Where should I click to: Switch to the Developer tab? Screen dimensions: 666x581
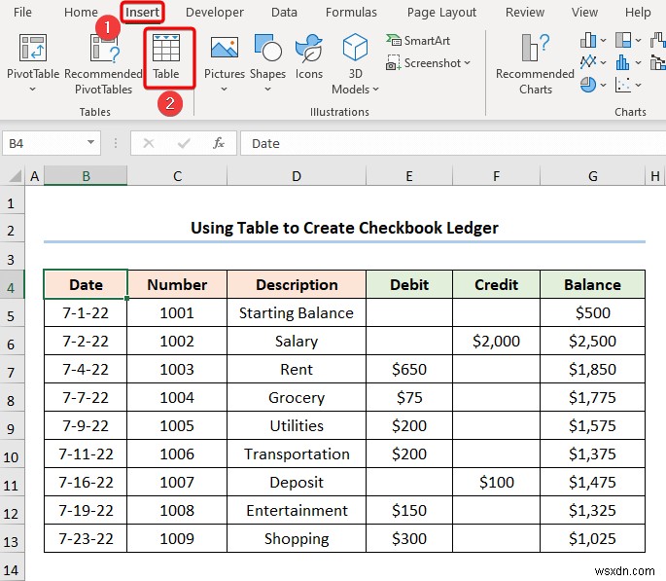(x=215, y=13)
